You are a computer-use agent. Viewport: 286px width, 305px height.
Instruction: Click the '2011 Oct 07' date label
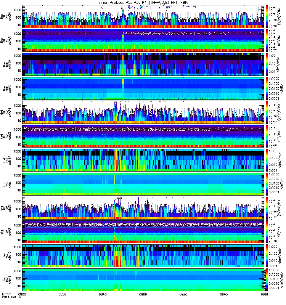tap(12, 297)
